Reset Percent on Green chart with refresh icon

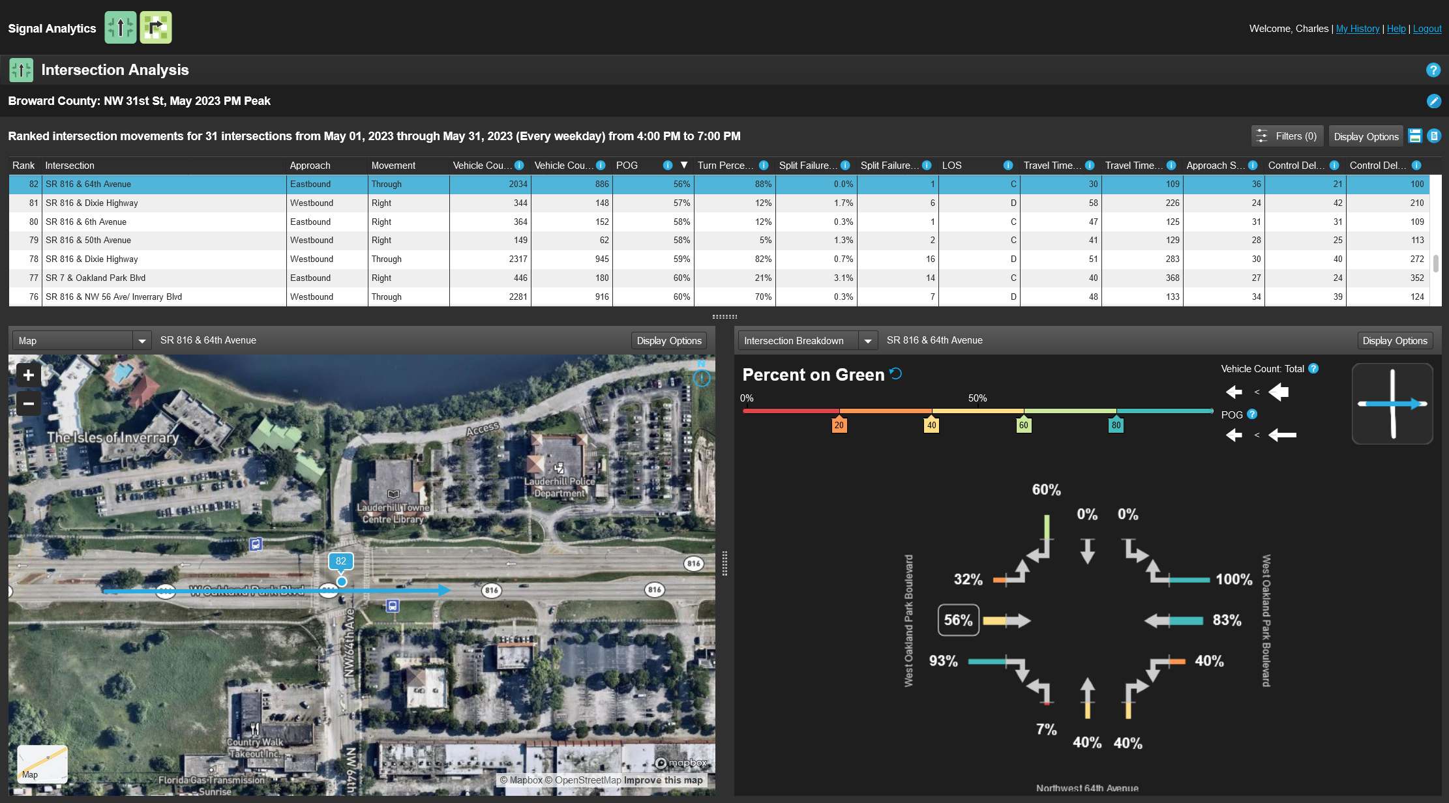point(896,373)
